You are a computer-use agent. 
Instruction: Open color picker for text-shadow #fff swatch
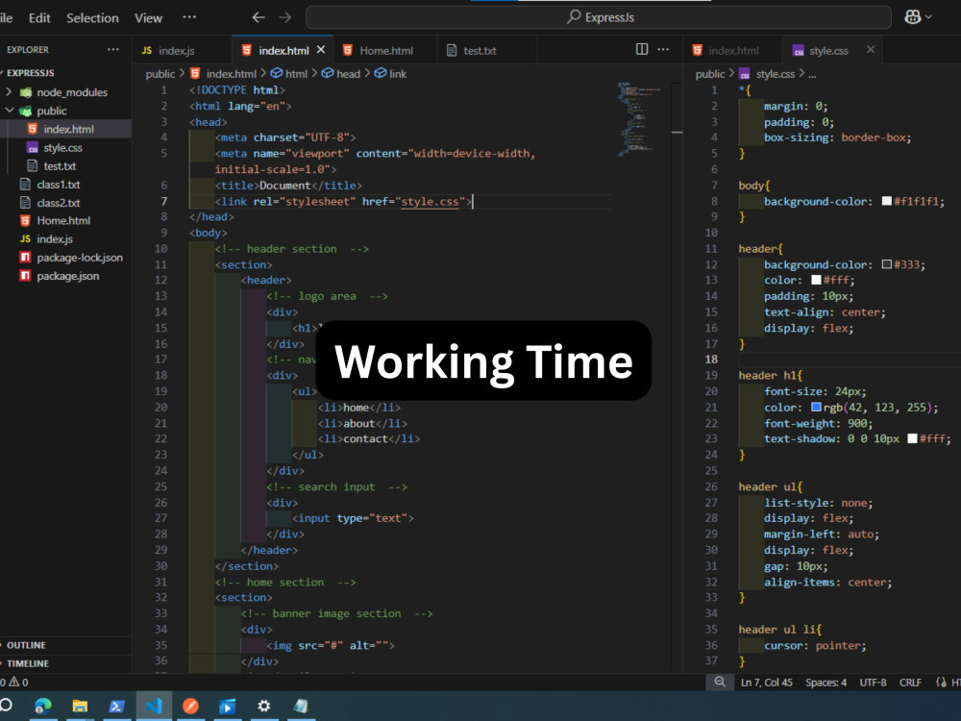coord(912,438)
